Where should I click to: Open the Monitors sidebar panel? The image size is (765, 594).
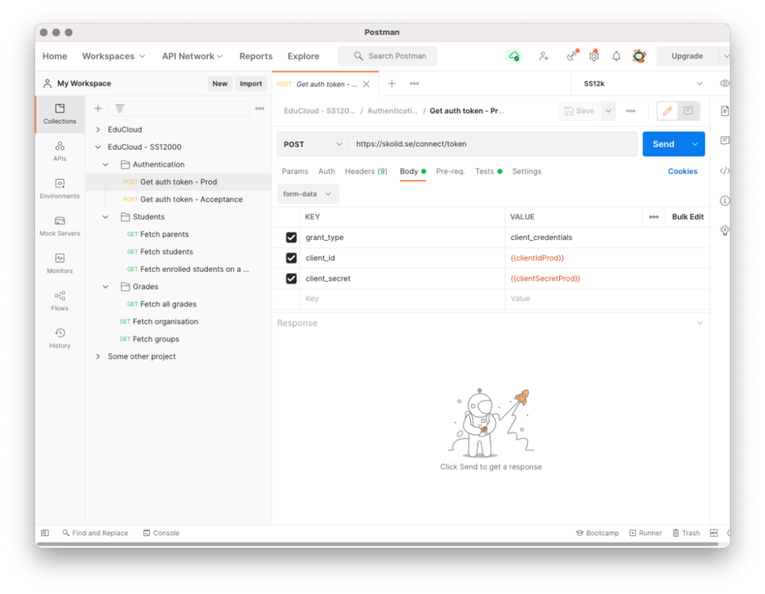(60, 263)
